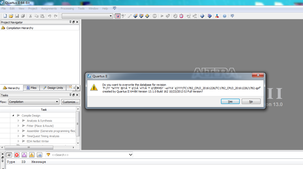This screenshot has width=303, height=169.
Task: Expand the Assembler task
Action: tap(18, 131)
